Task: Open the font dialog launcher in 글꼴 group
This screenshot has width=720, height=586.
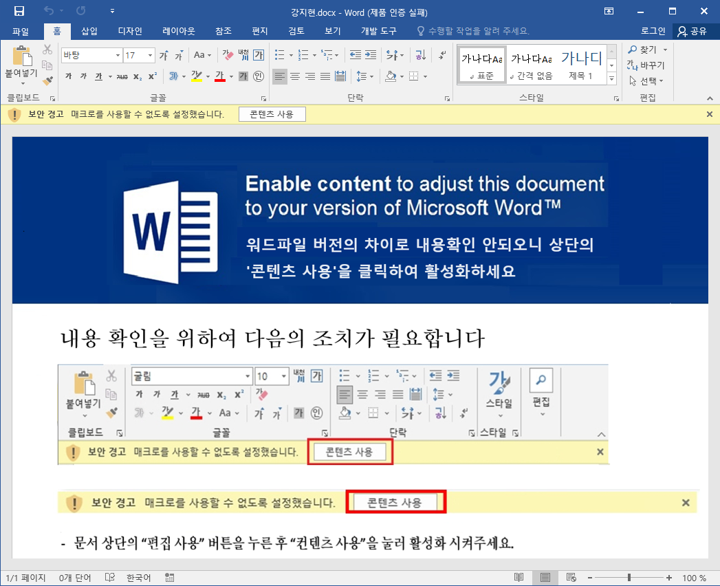Action: (263, 99)
